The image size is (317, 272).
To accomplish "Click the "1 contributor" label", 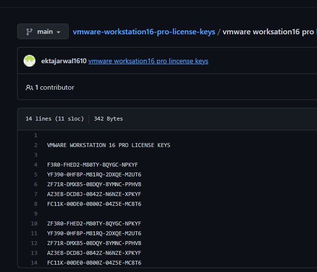I will tap(55, 87).
